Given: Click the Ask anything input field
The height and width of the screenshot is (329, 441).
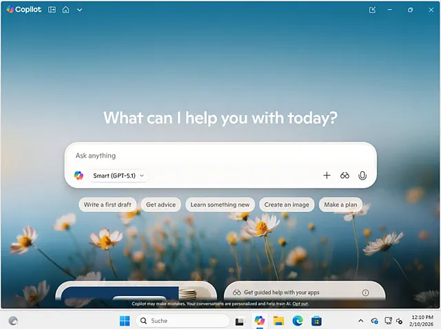Looking at the screenshot, I should point(207,156).
